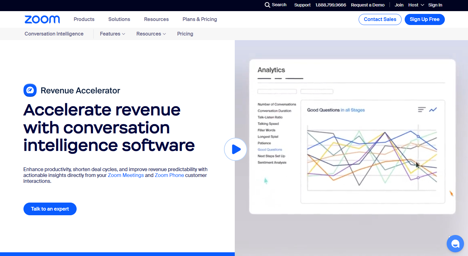Click the Sign In link

(435, 5)
